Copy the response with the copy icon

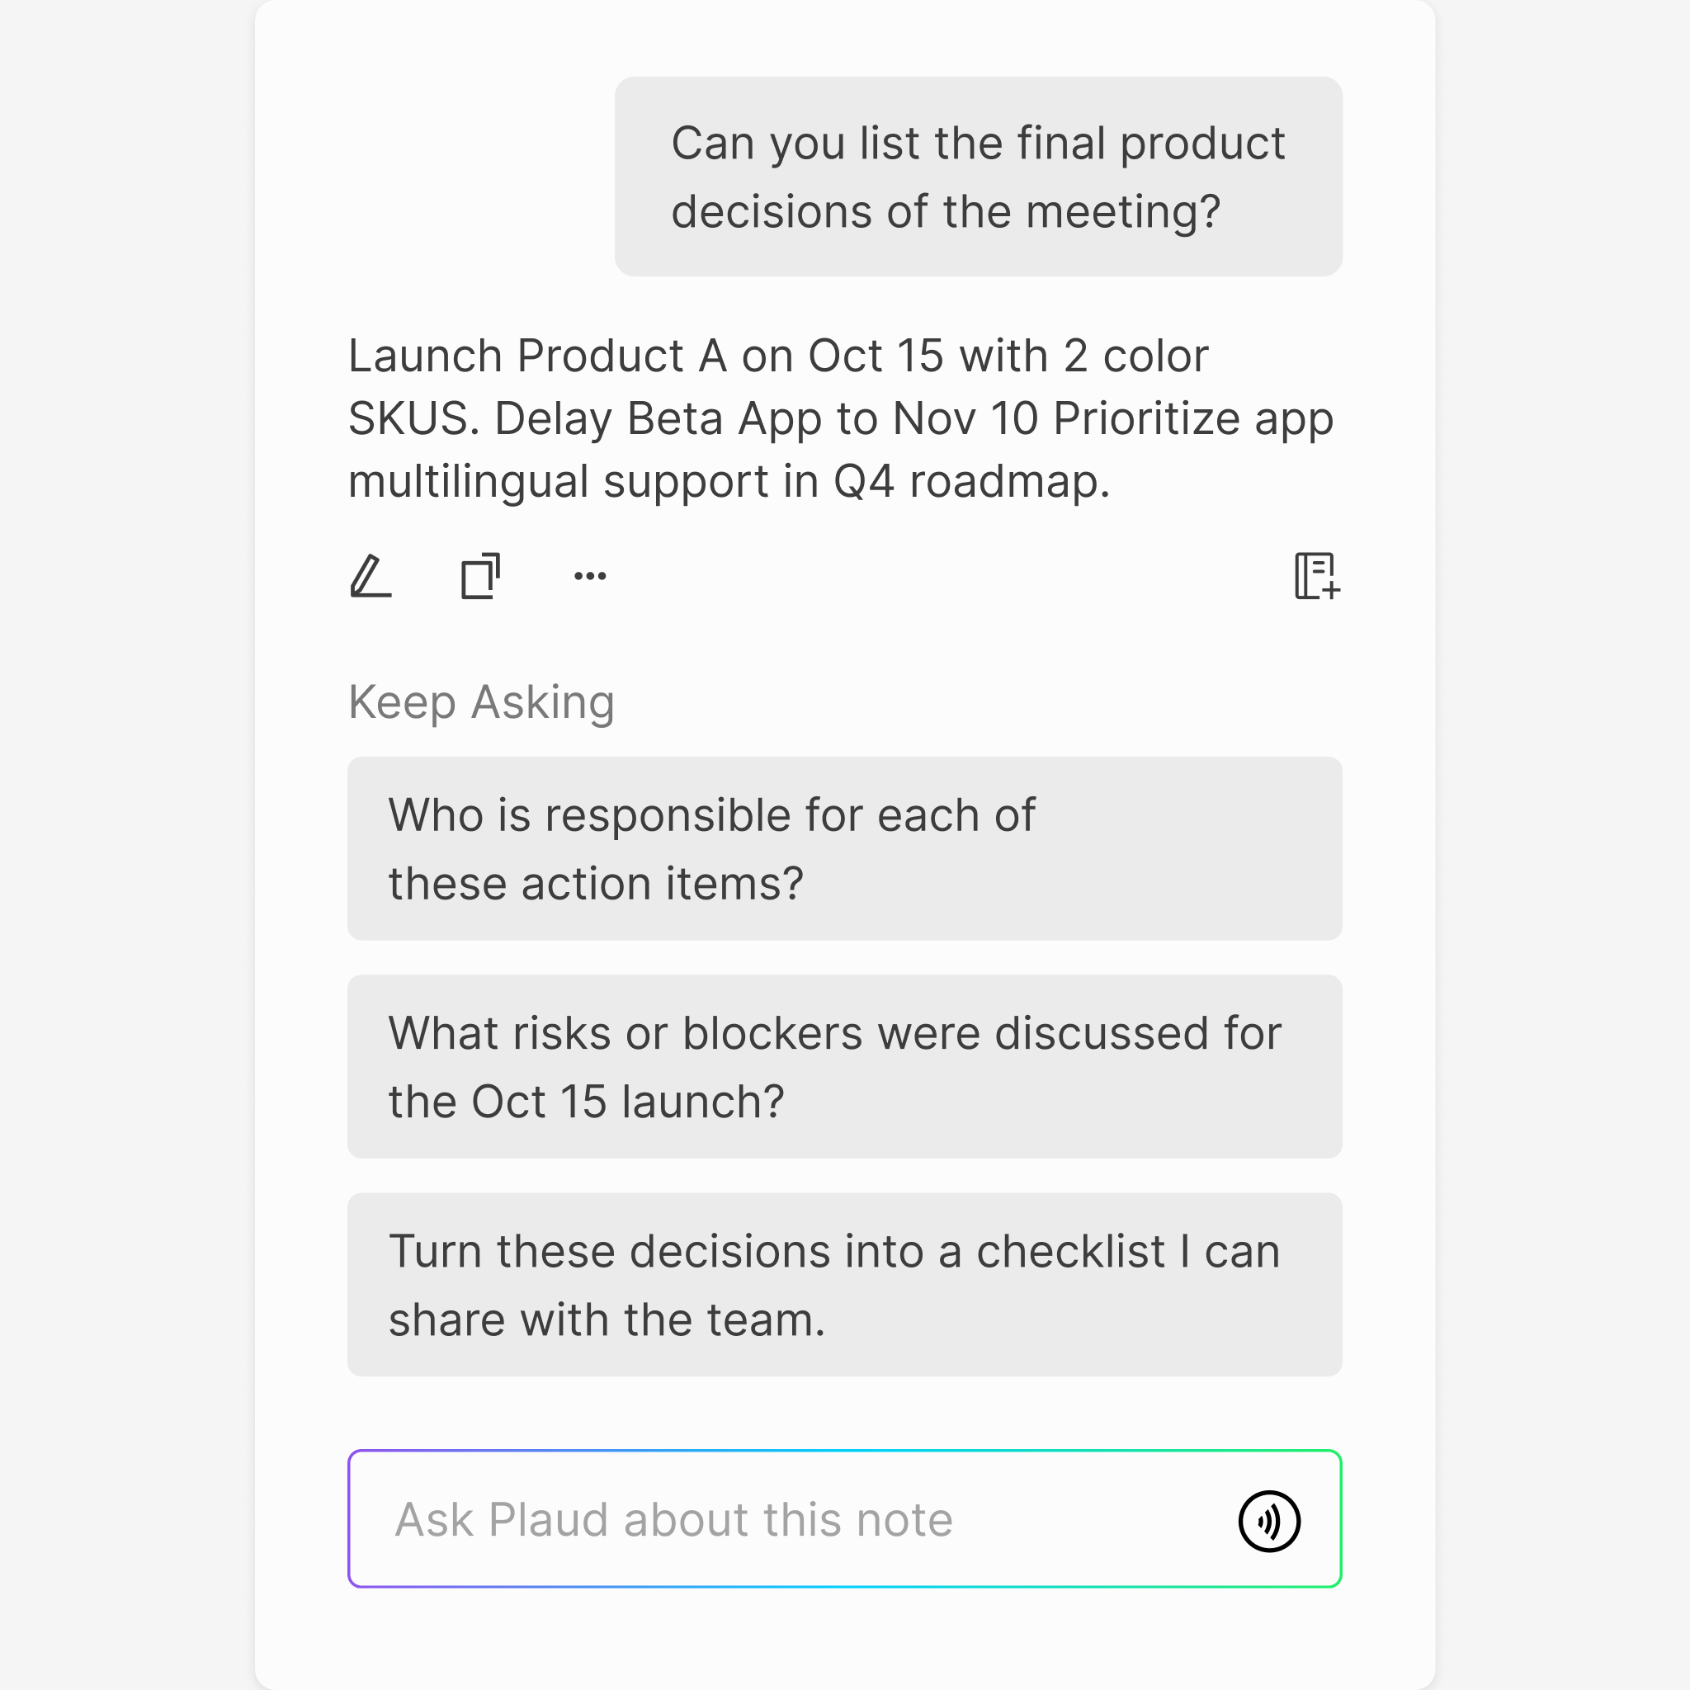coord(480,577)
